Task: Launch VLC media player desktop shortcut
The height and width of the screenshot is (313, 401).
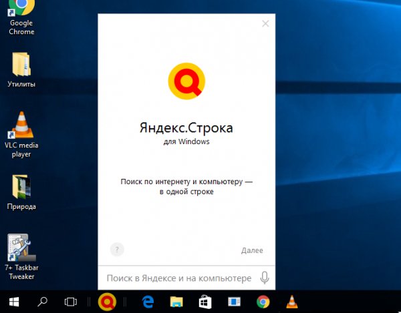Action: point(21,135)
